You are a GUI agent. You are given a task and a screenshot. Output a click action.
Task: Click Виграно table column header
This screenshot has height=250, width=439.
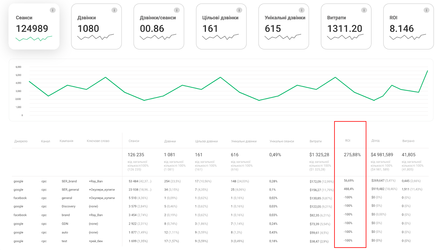point(408,141)
